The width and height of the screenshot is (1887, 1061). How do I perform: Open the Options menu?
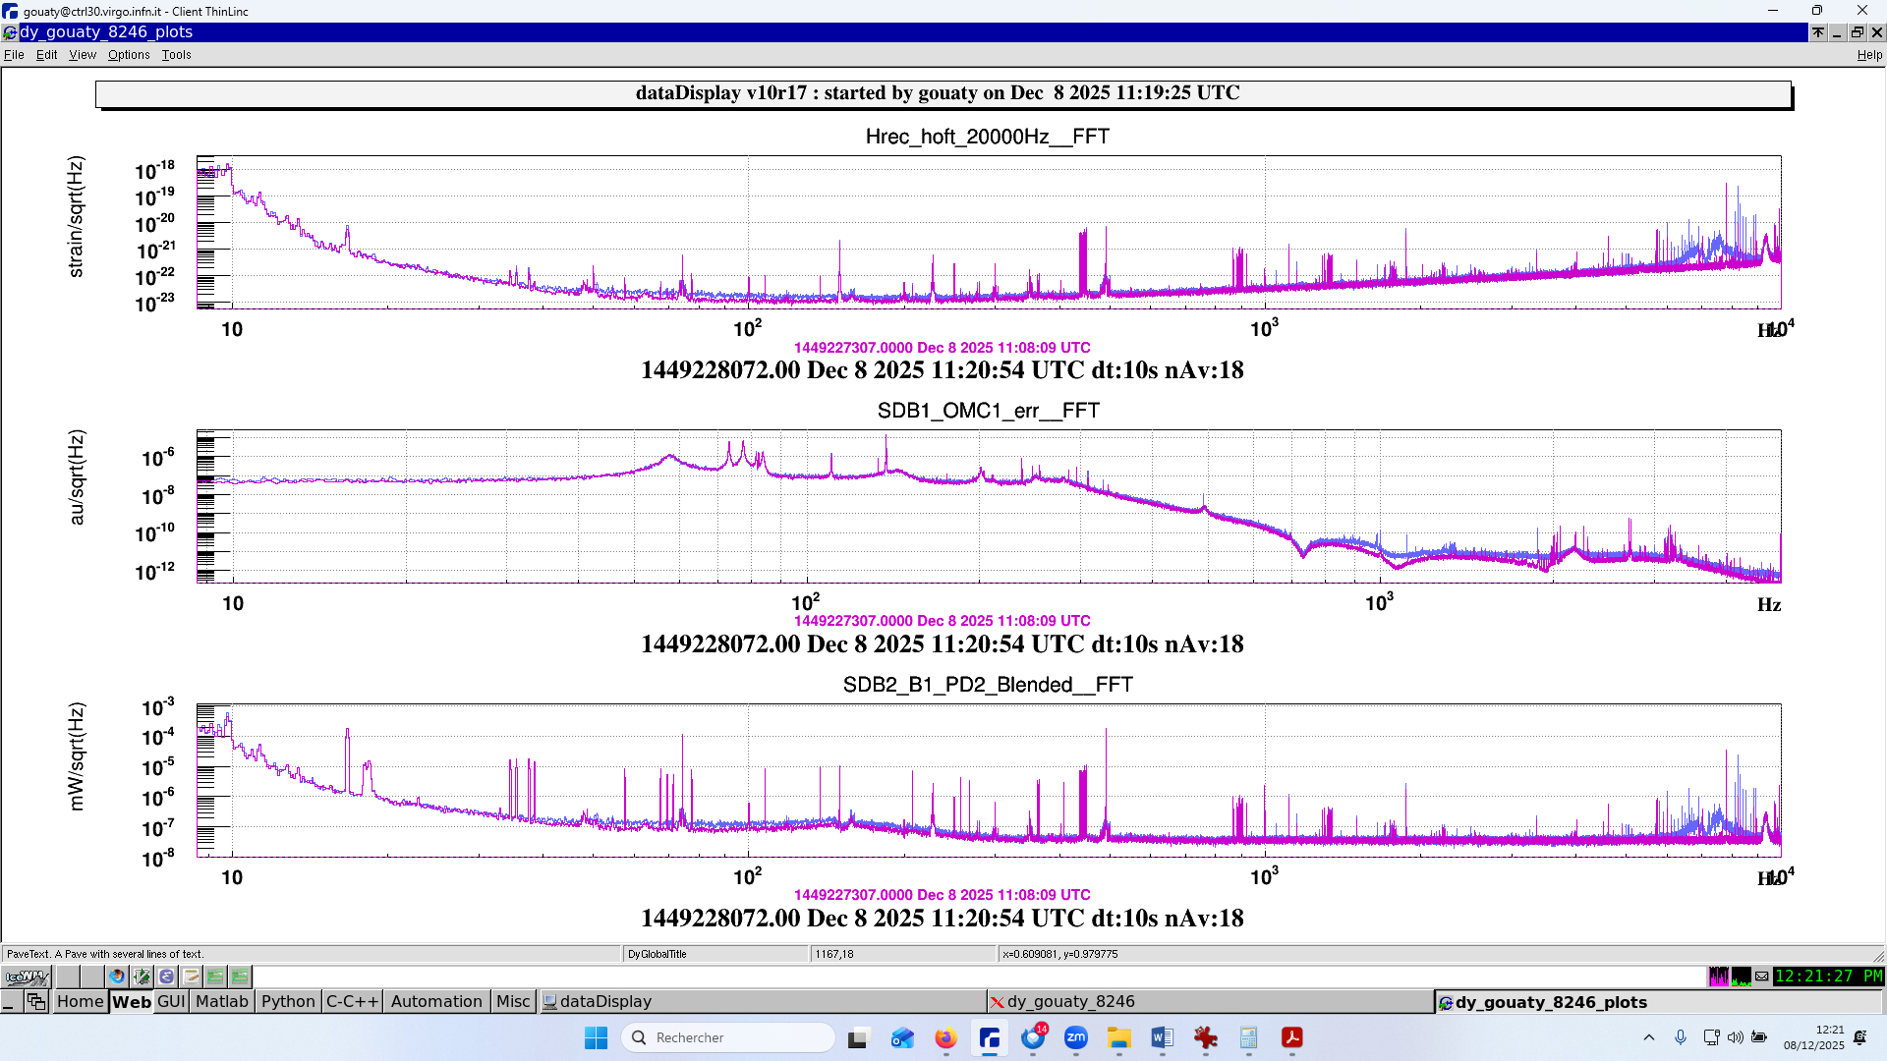coord(129,55)
